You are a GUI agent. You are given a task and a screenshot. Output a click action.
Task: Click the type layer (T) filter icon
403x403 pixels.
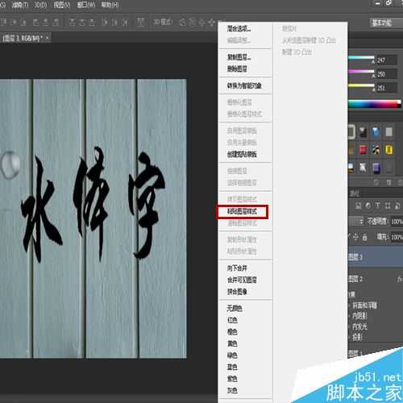[x=378, y=206]
